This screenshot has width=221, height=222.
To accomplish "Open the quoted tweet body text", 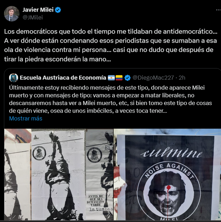I will tap(110, 99).
